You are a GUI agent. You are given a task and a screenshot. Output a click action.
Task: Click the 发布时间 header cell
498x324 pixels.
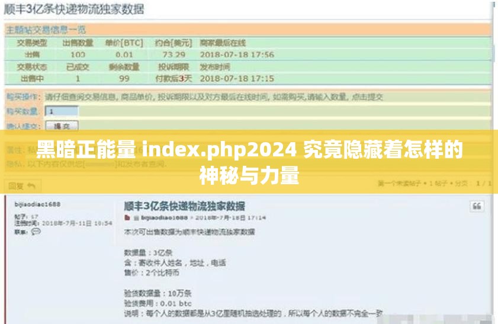pos(215,67)
